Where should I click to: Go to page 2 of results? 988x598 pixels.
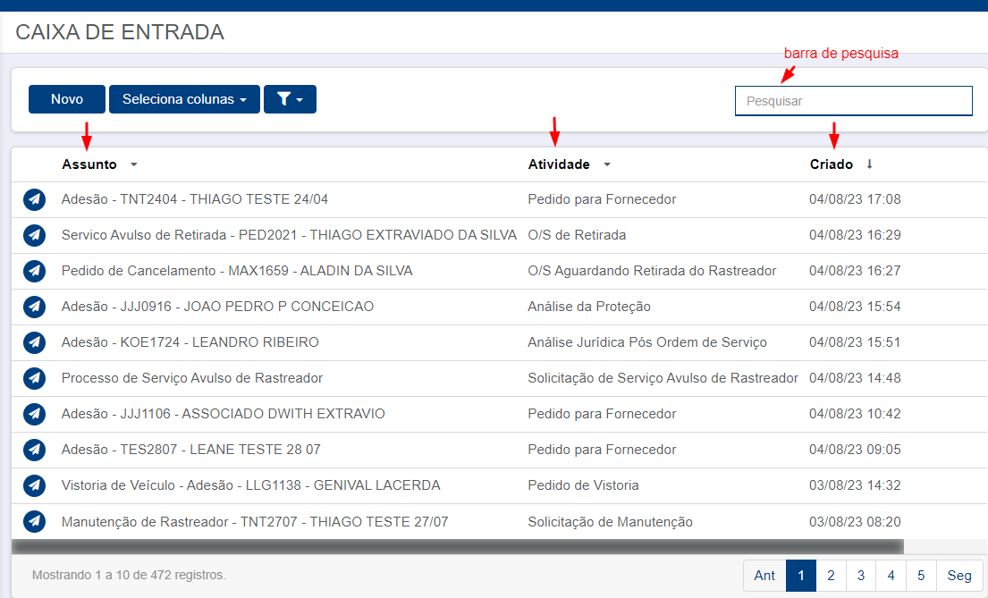click(x=832, y=576)
